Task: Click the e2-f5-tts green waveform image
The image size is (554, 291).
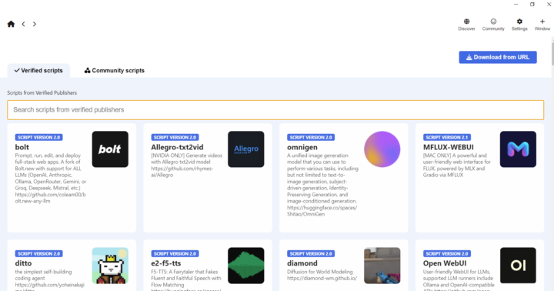Action: coord(246,266)
